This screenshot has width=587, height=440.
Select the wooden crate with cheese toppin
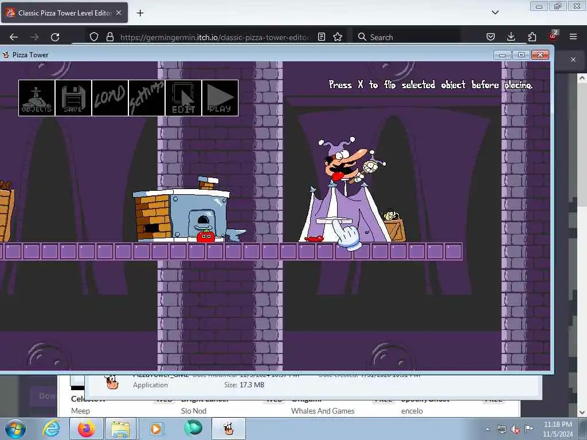[x=394, y=227]
